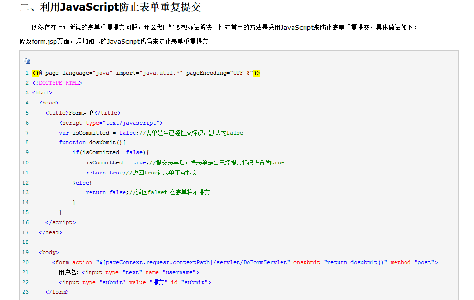Click the '用户名：<input type="text"' line
The width and height of the screenshot is (474, 300).
pyautogui.click(x=129, y=272)
